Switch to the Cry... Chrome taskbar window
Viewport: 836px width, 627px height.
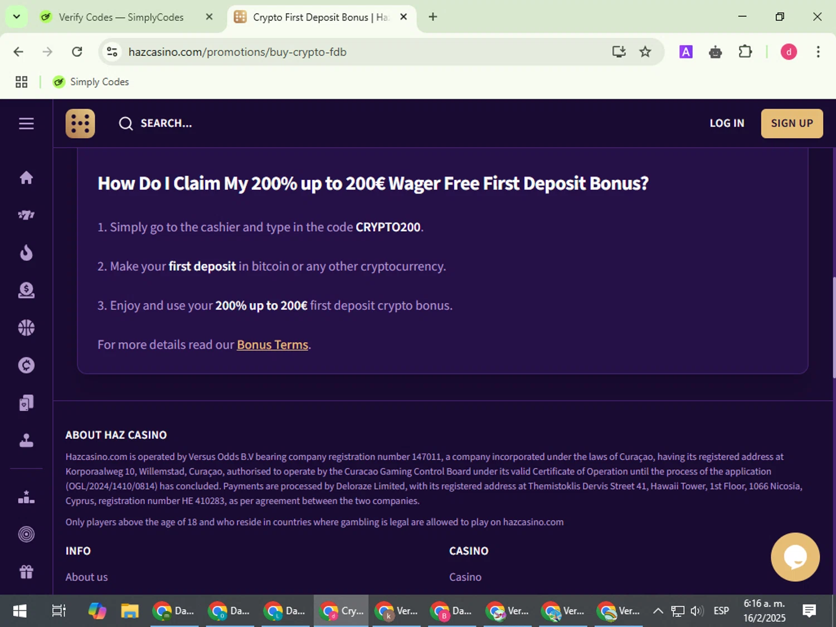click(x=341, y=611)
